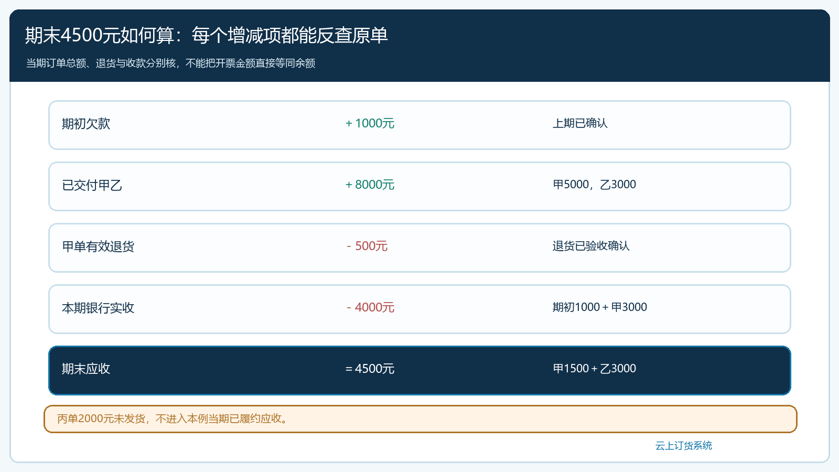Click the '期末应收' row label
This screenshot has width=839, height=472.
86,369
